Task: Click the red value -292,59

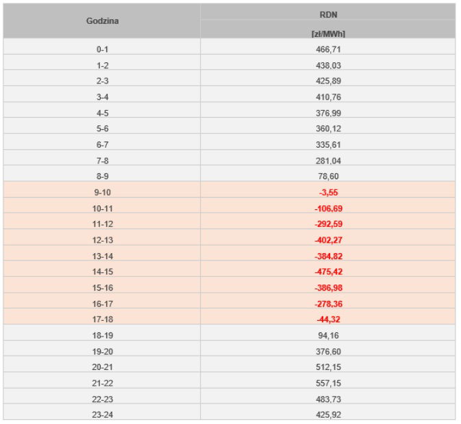Action: 327,224
